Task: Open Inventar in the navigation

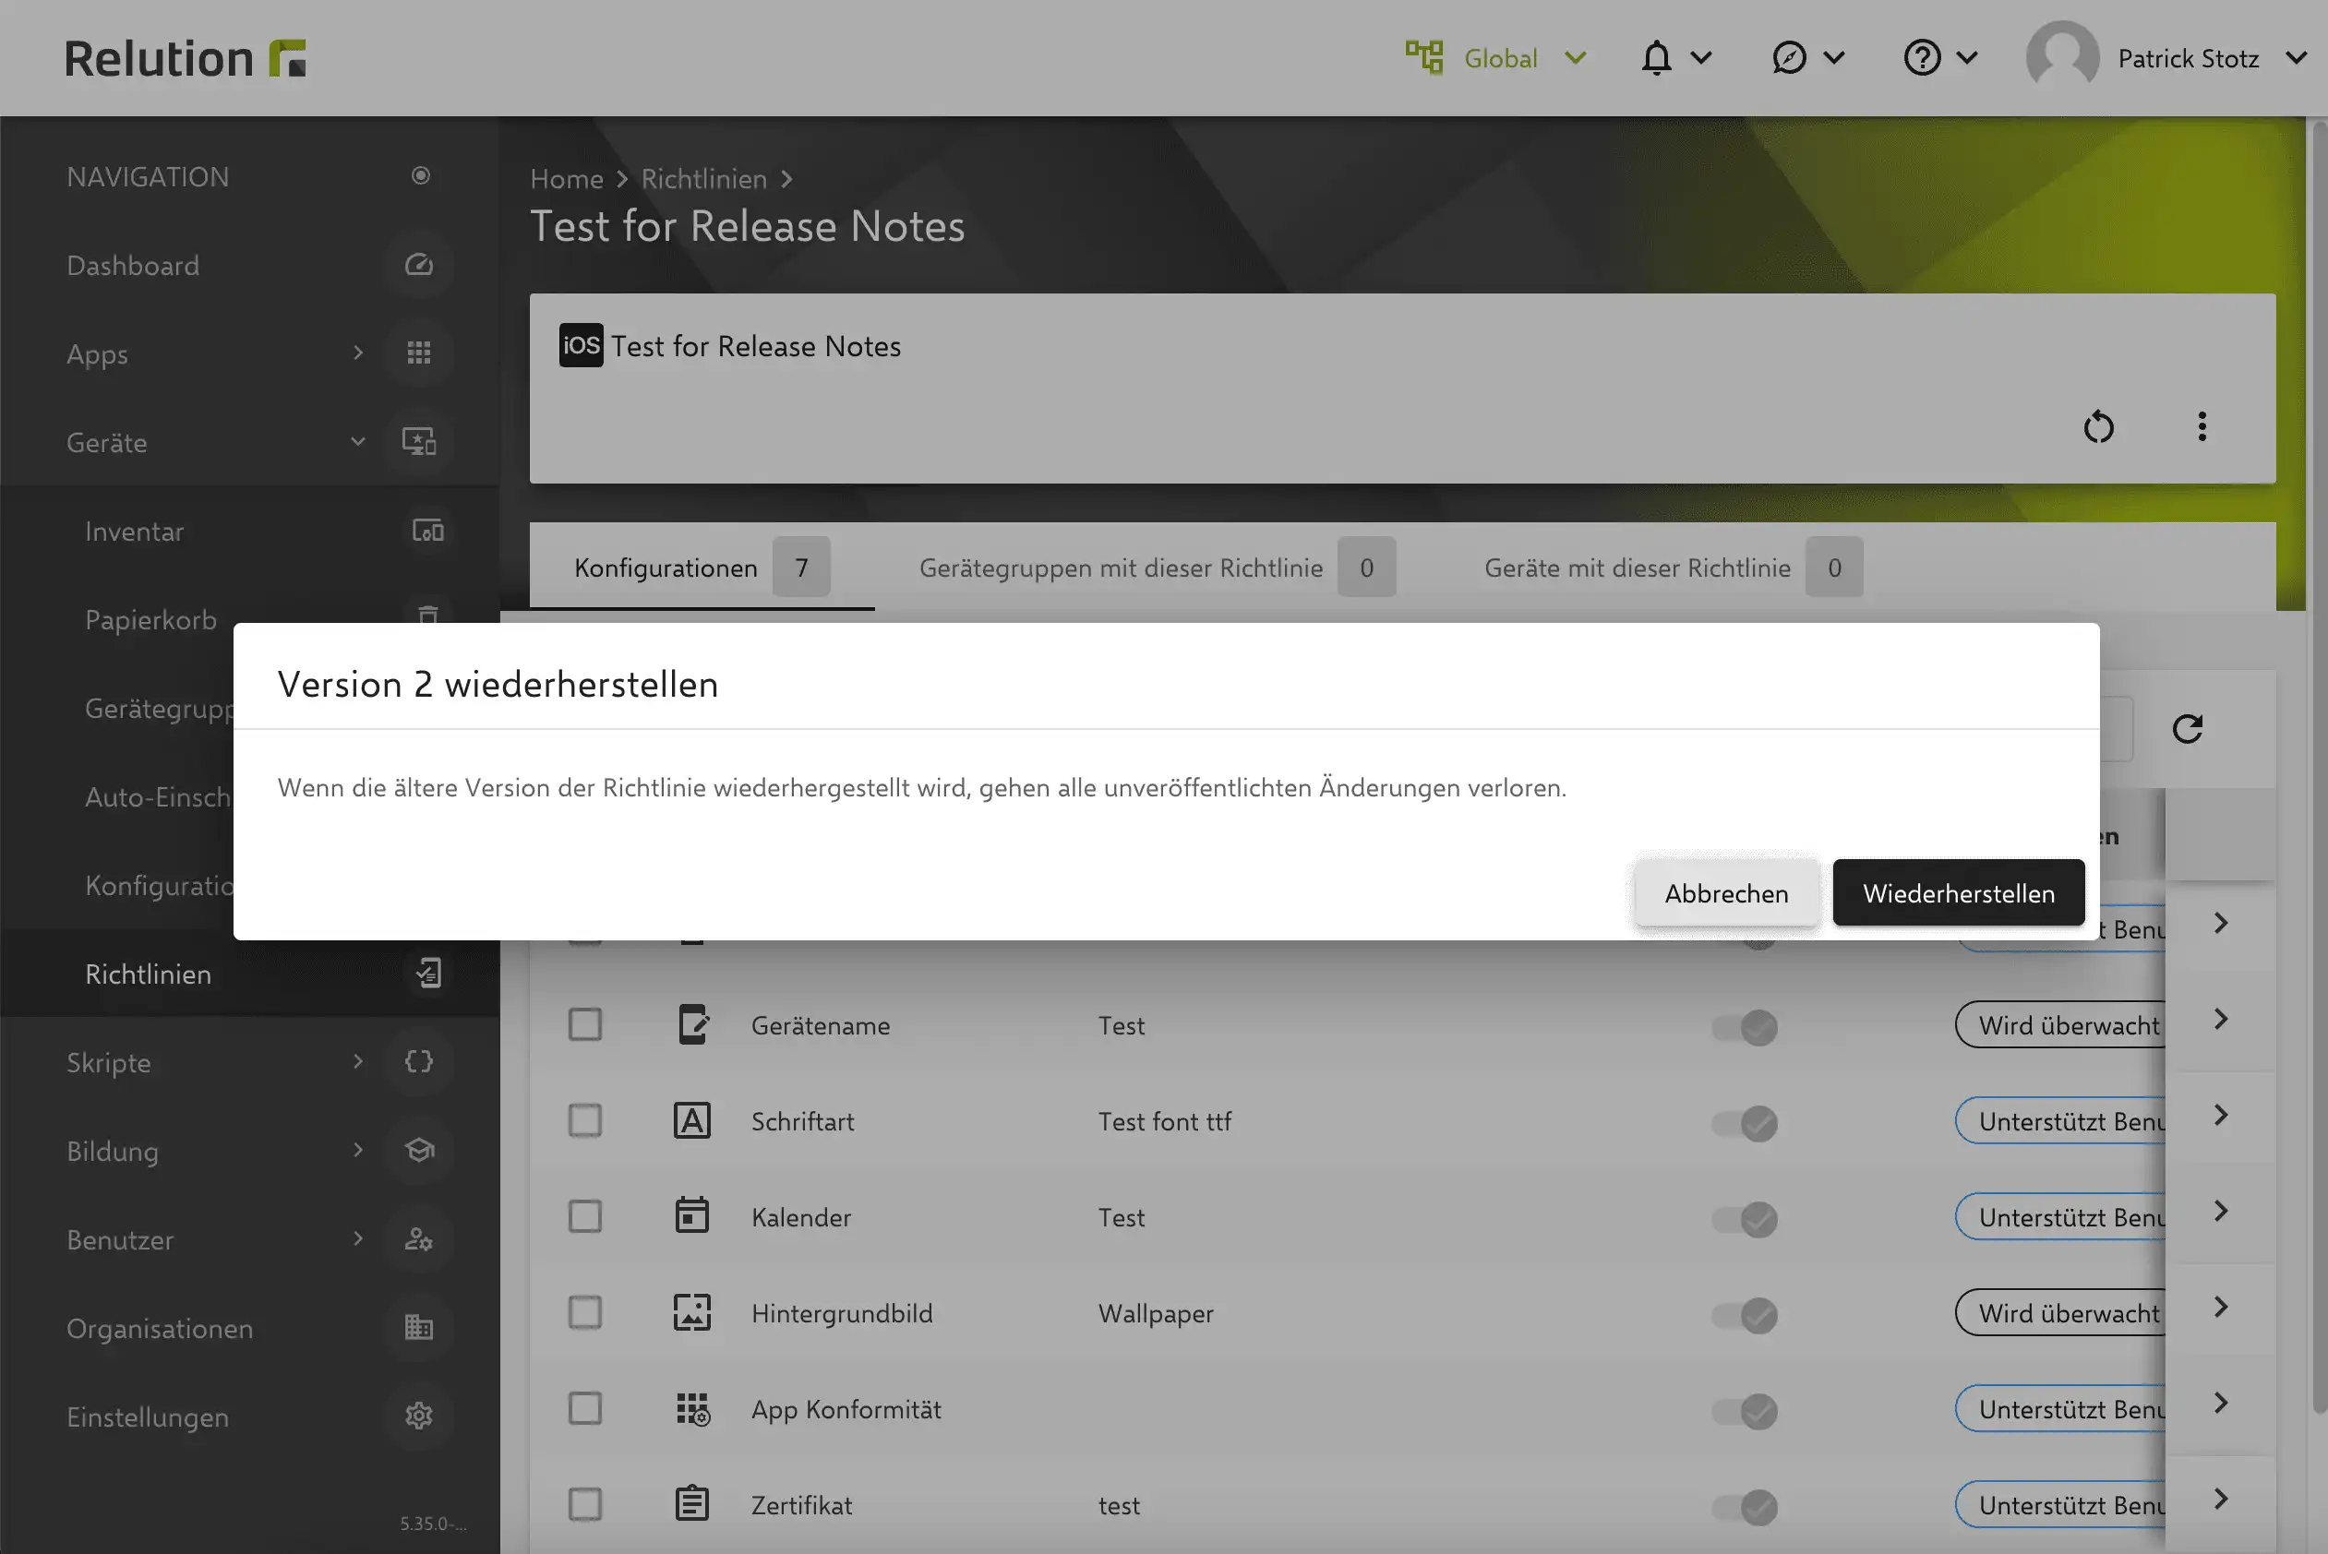Action: pyautogui.click(x=134, y=532)
